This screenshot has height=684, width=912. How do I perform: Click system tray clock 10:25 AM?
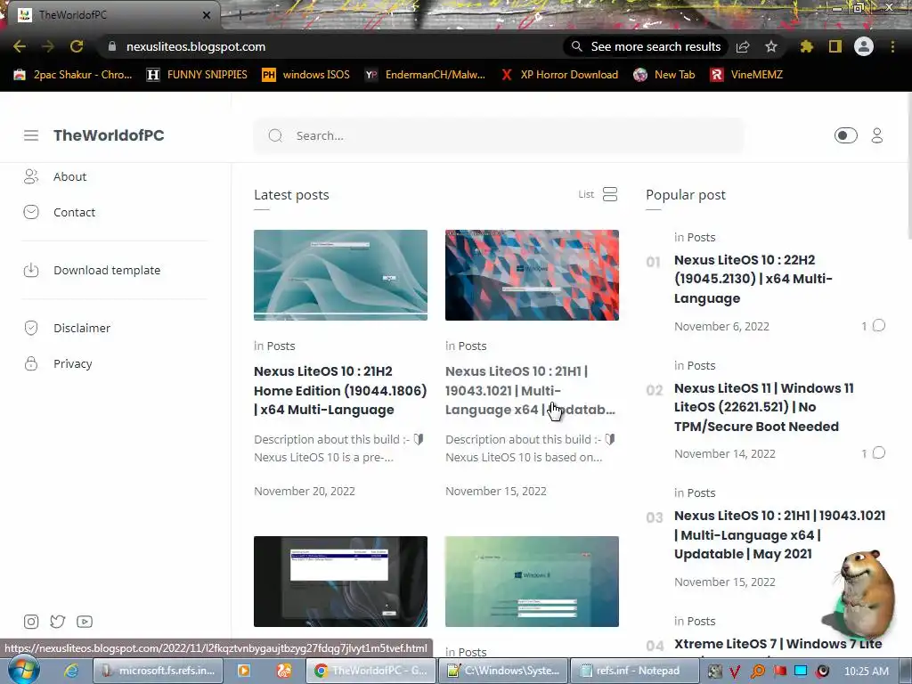(866, 672)
